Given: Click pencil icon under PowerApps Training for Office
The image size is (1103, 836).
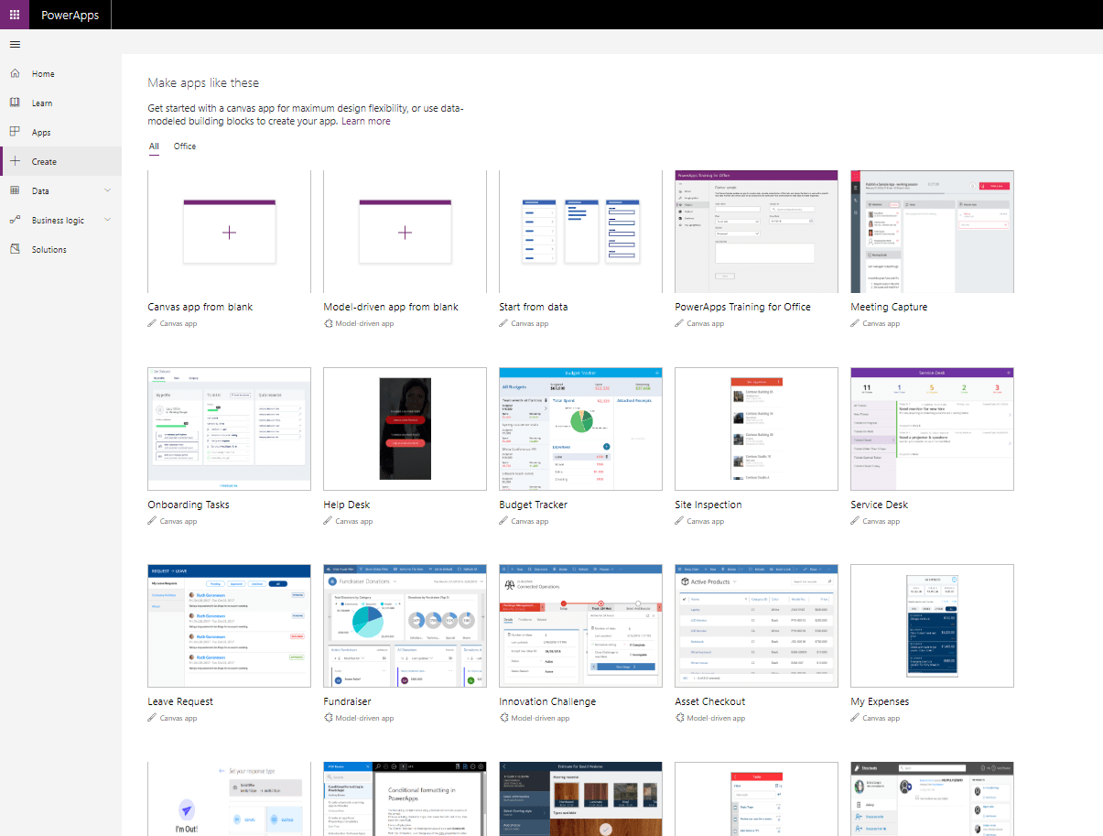Looking at the screenshot, I should point(679,323).
